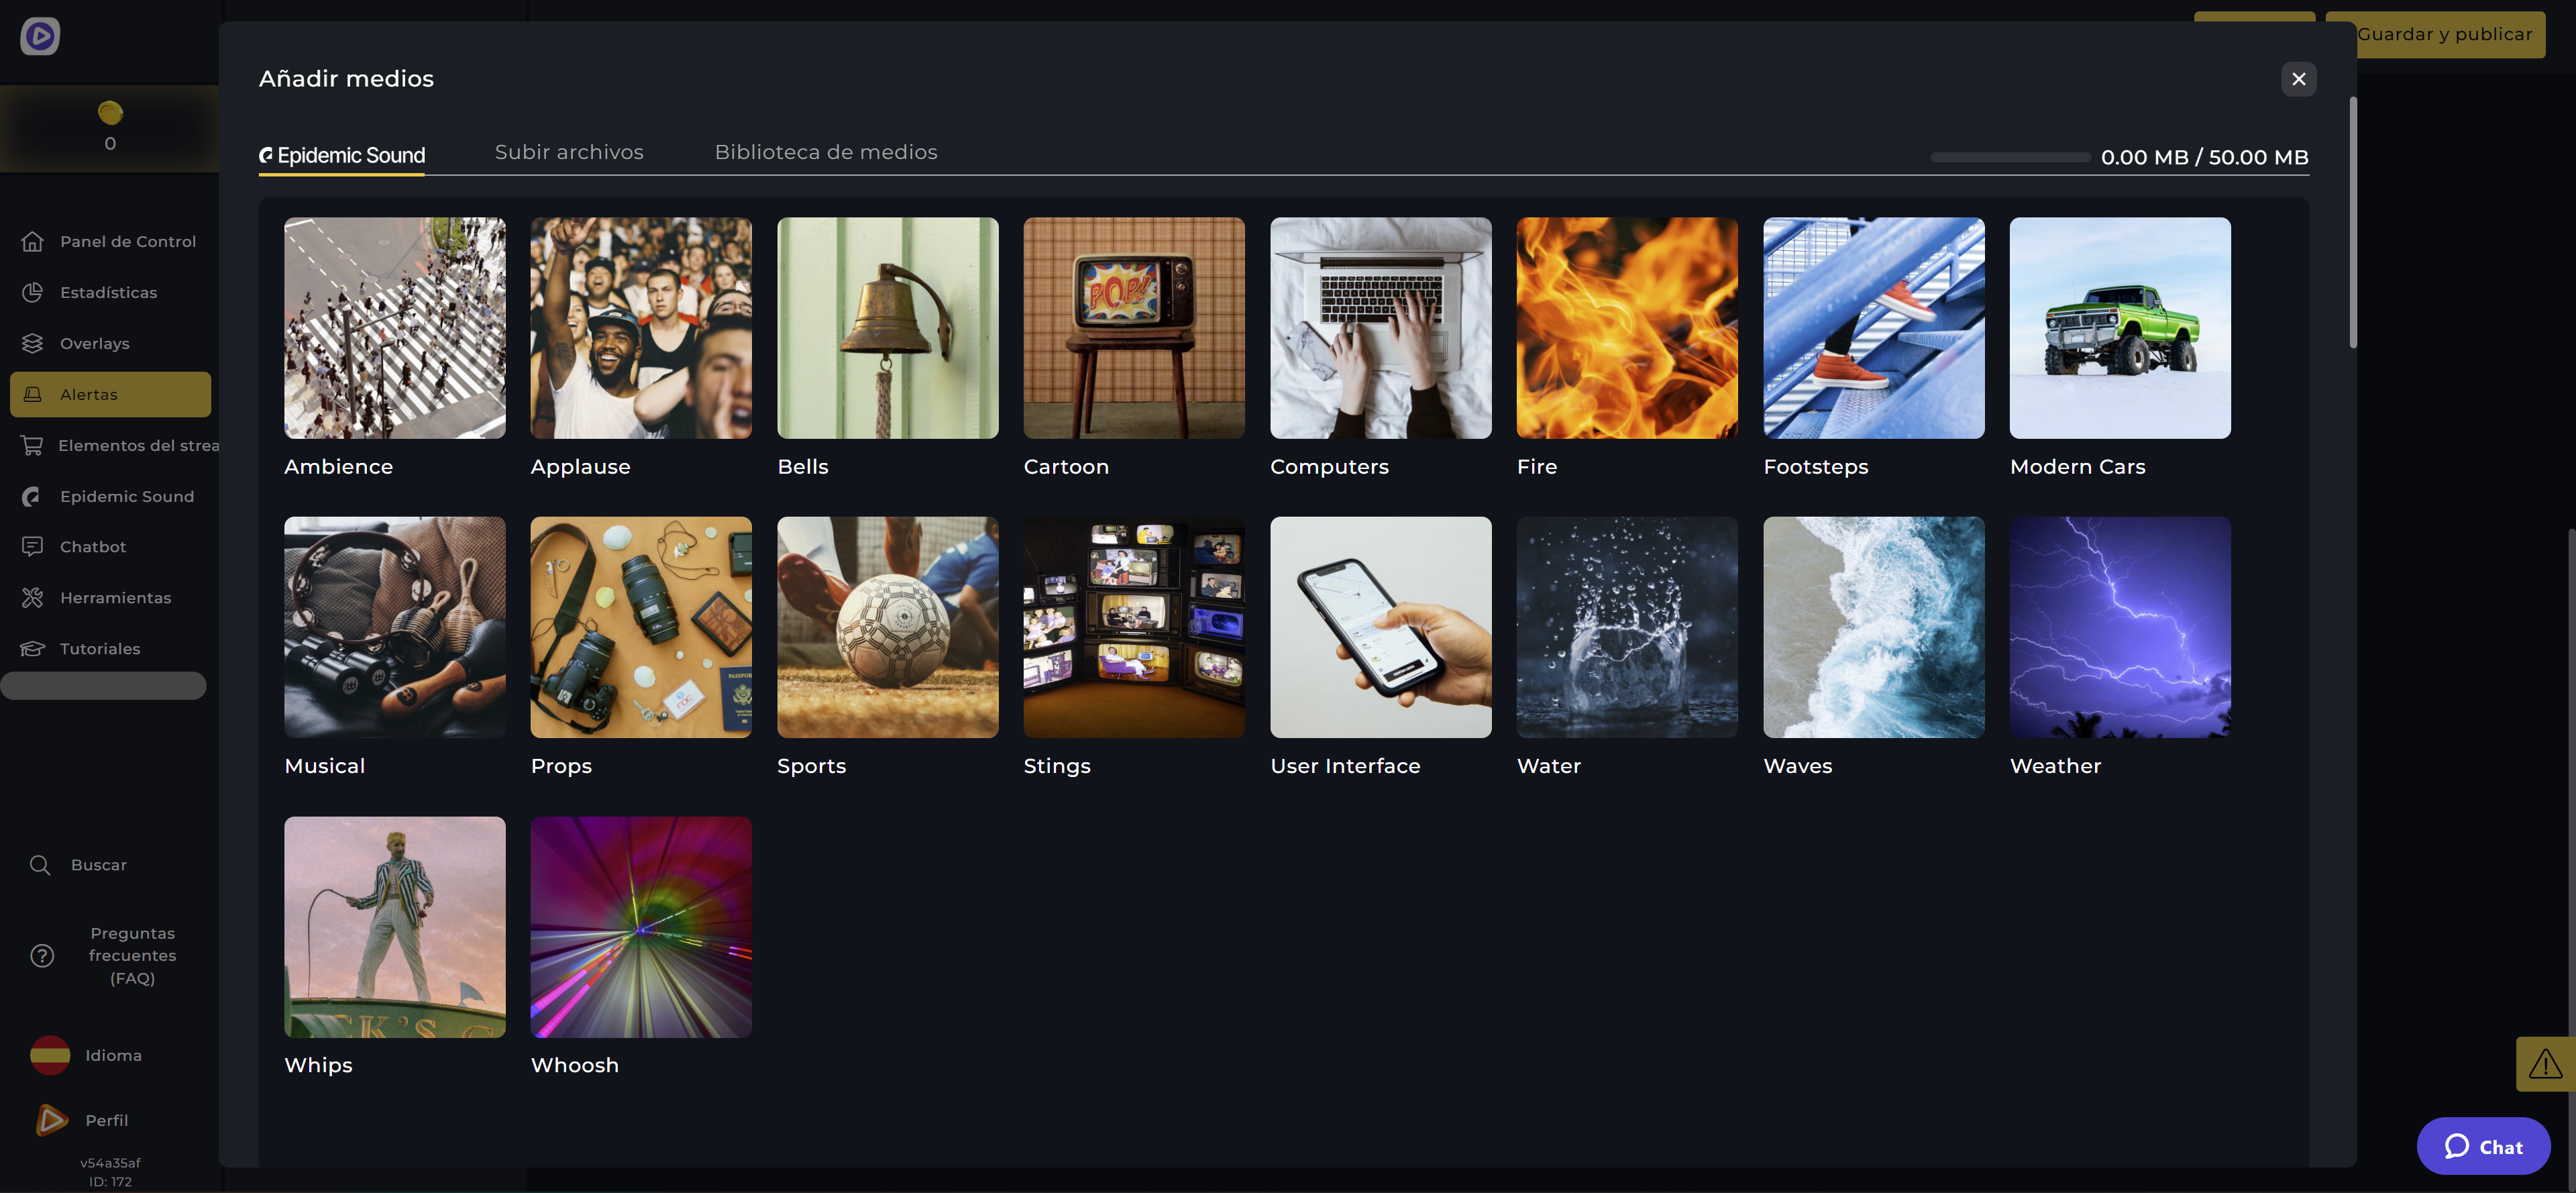Close the Añadir medios dialog

coord(2298,79)
